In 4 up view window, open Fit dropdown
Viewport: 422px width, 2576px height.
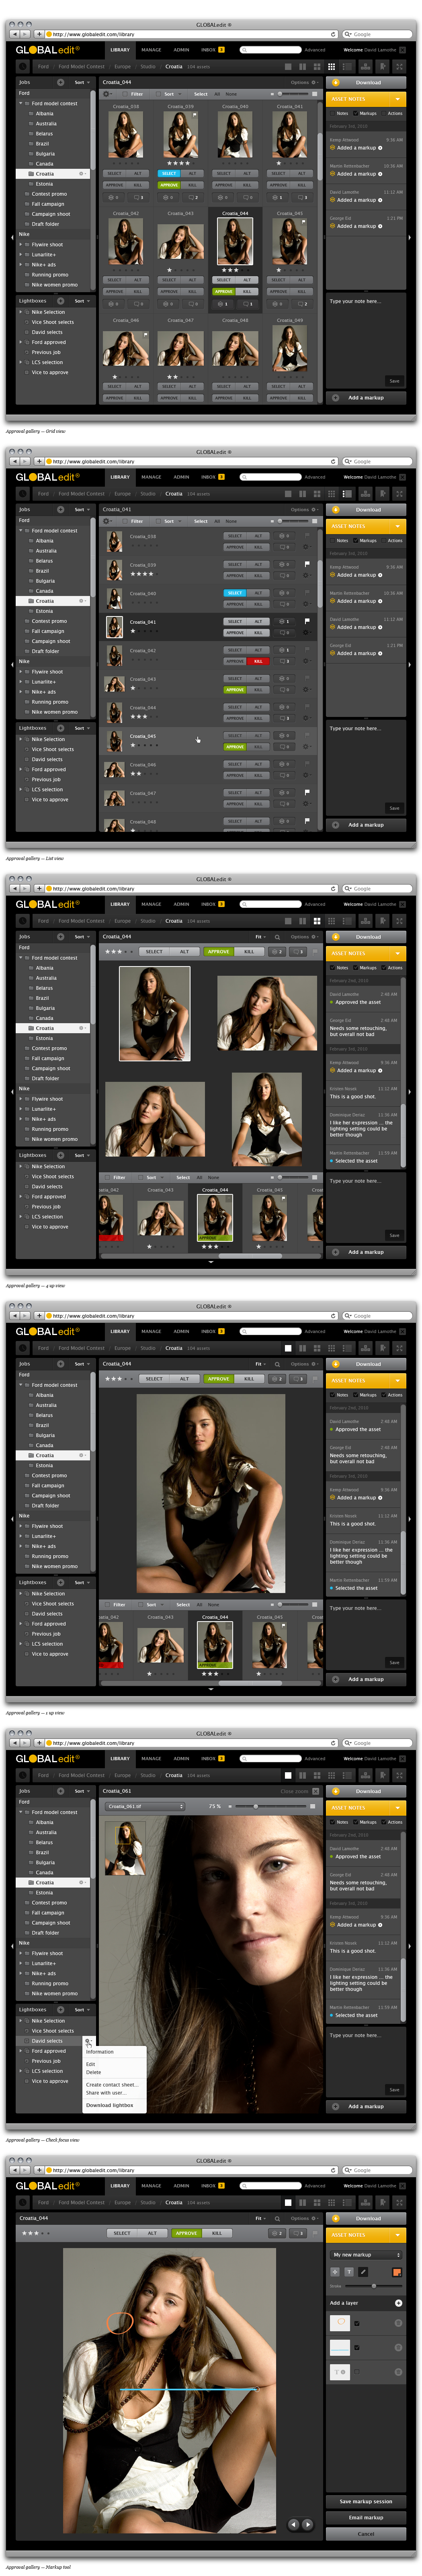260,937
